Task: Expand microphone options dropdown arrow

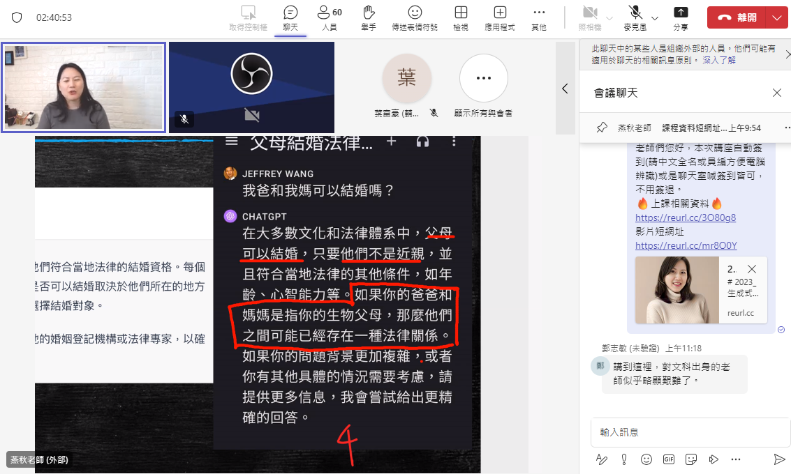Action: point(655,18)
